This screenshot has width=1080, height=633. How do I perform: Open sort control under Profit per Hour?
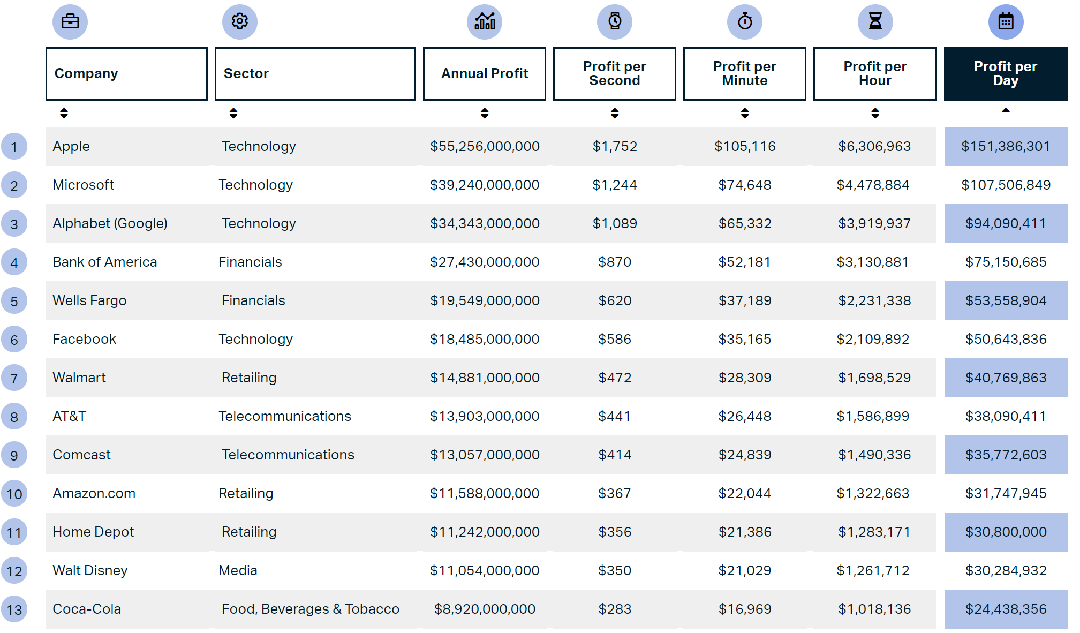pos(875,113)
